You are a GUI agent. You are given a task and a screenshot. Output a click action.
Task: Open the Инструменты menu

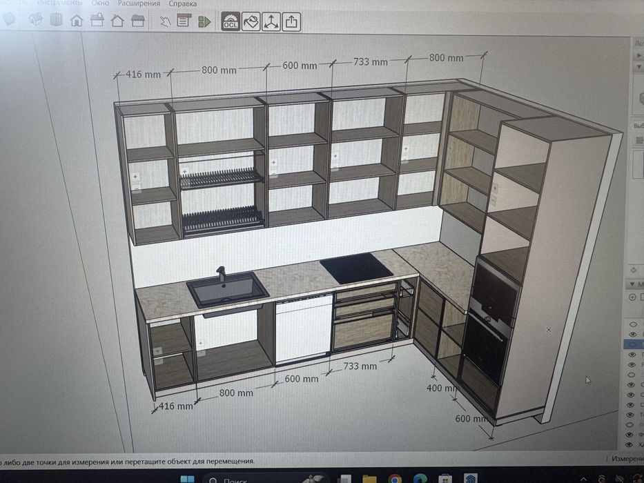click(60, 3)
